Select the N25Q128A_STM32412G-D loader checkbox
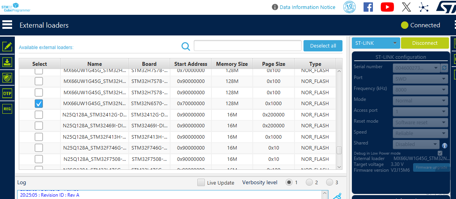Image resolution: width=456 pixels, height=199 pixels. point(39,114)
